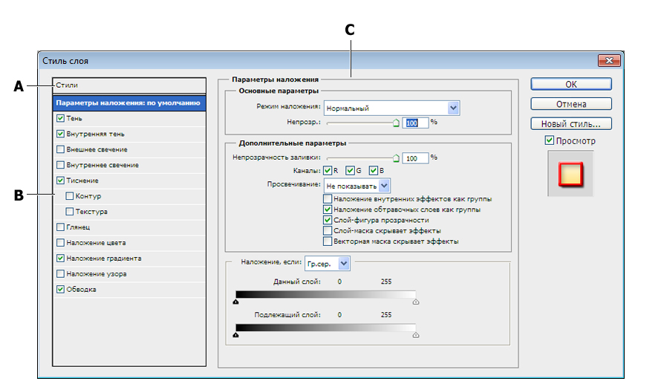Screen dimensions: 661x387
Task: Select the Внешнее свечение effect name
Action: click(97, 149)
